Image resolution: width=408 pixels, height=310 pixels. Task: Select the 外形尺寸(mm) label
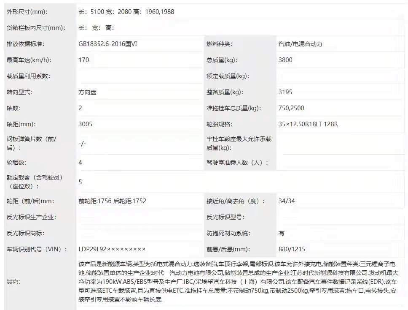pyautogui.click(x=27, y=12)
